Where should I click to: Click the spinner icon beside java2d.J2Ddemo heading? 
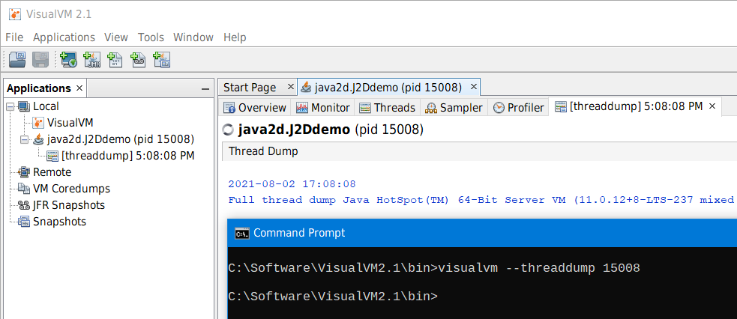coord(229,130)
